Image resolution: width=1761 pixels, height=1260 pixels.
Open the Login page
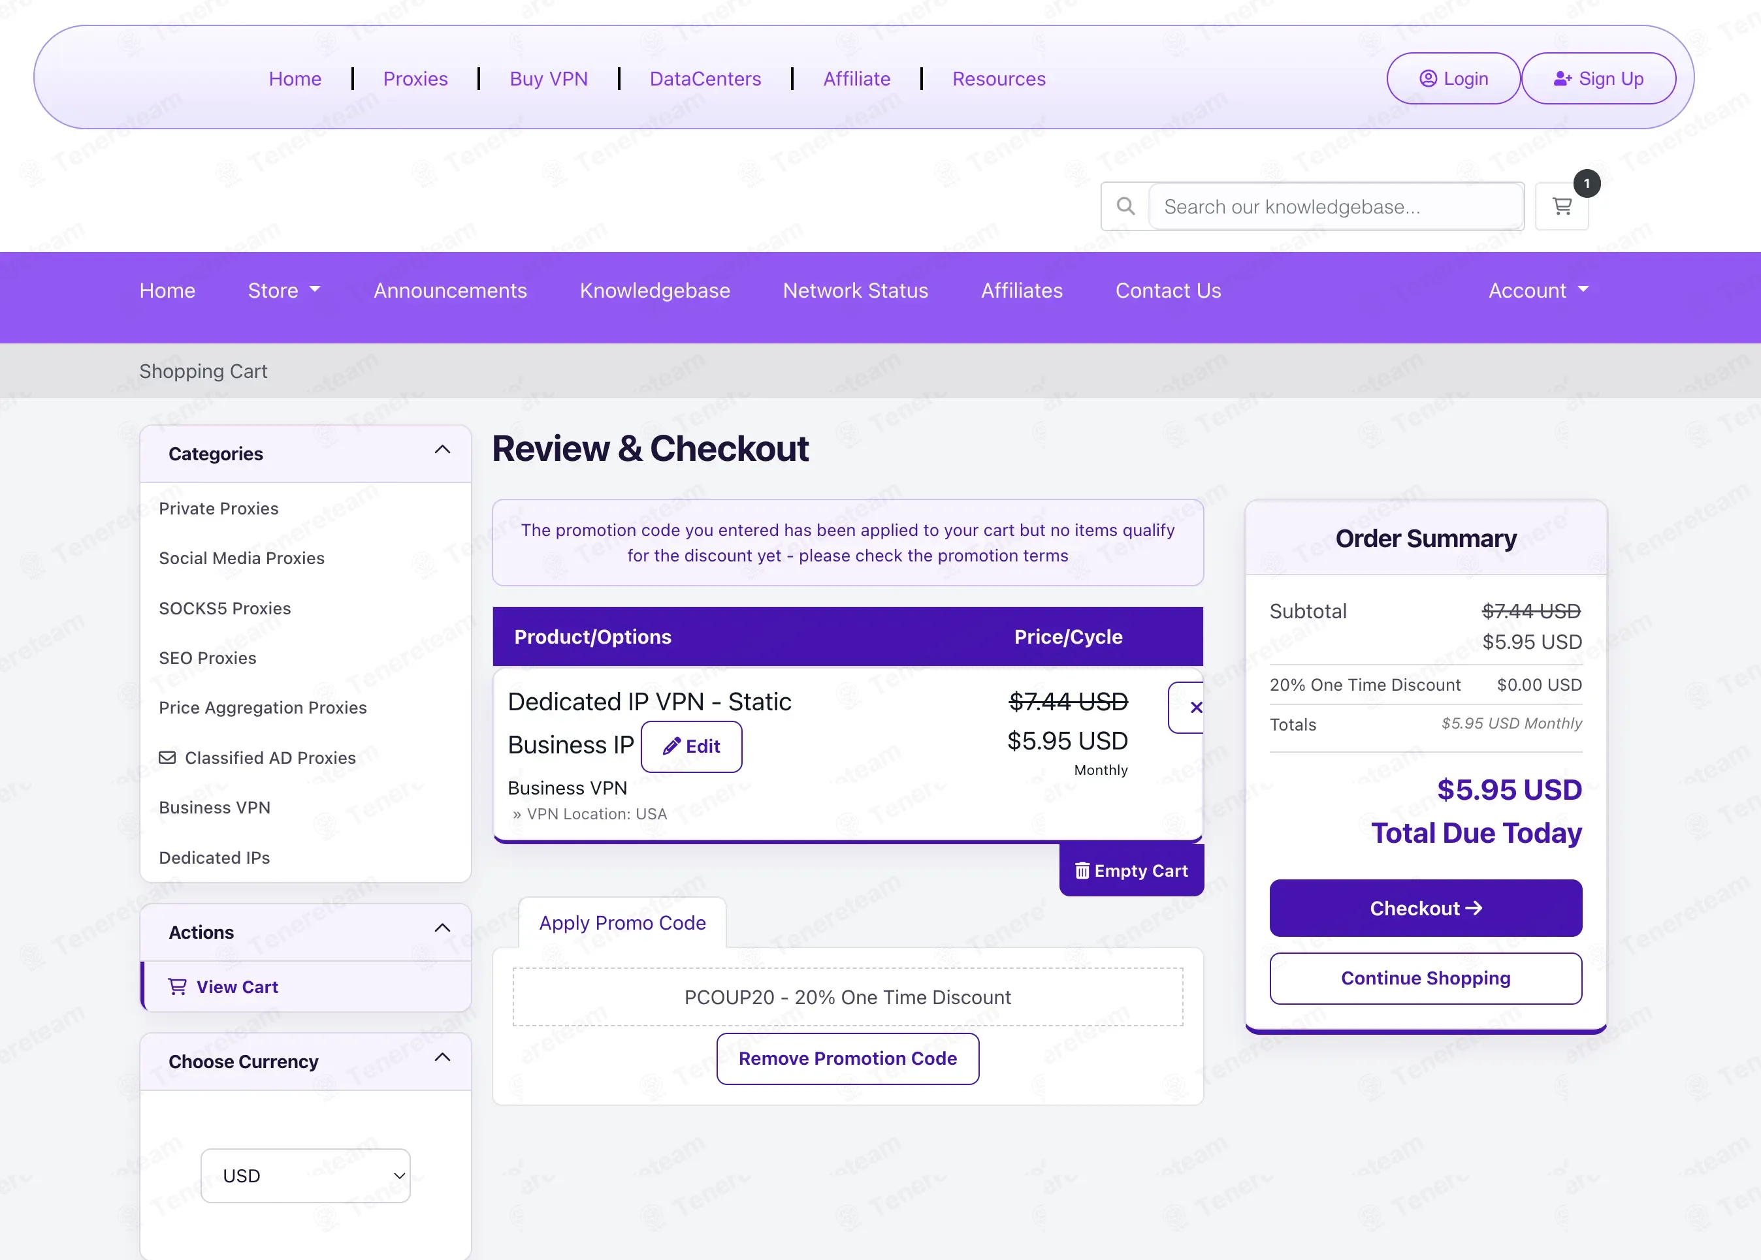pos(1453,78)
